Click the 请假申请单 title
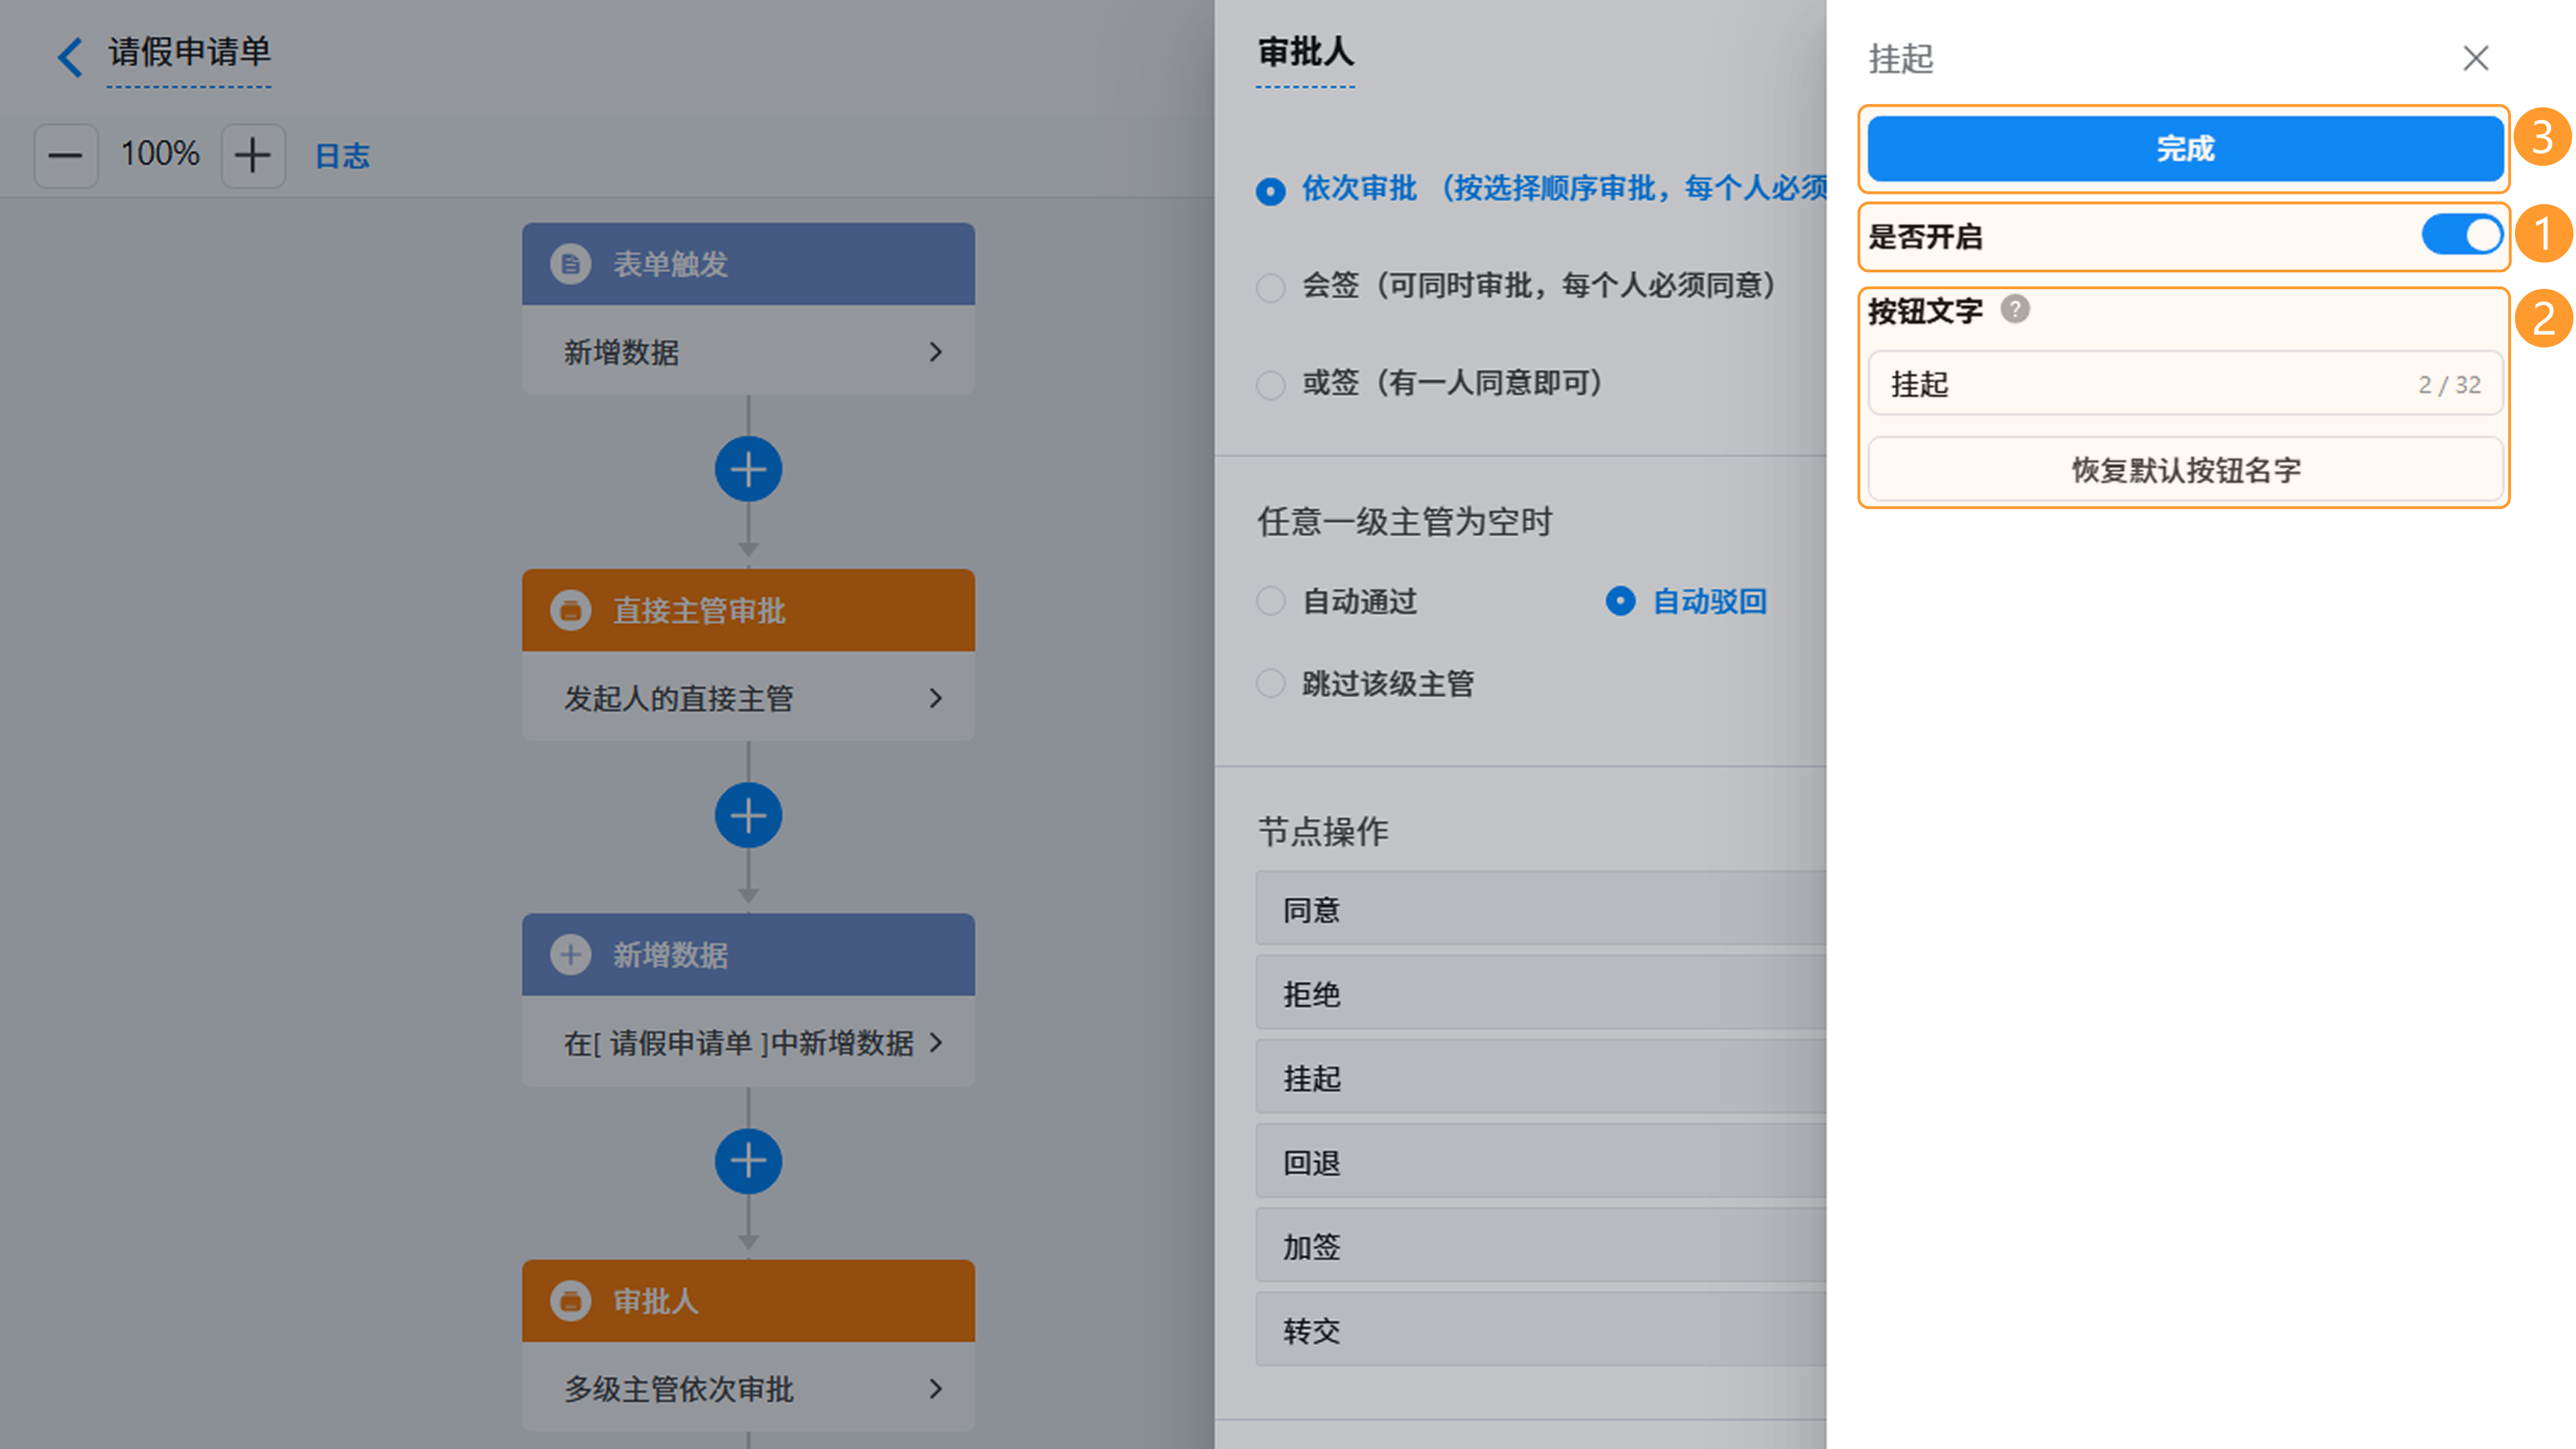The height and width of the screenshot is (1449, 2576). [189, 52]
